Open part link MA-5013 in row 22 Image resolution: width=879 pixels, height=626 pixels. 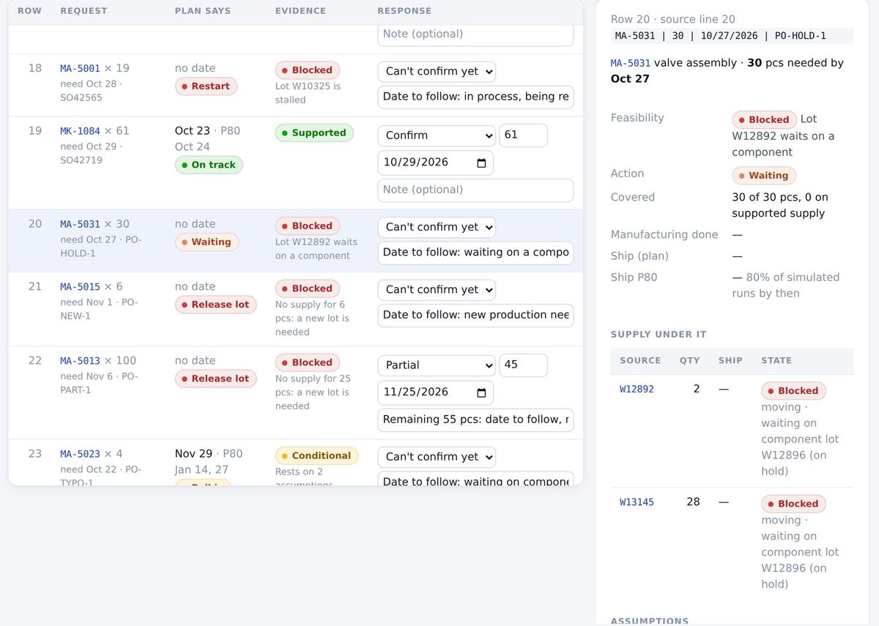(80, 361)
